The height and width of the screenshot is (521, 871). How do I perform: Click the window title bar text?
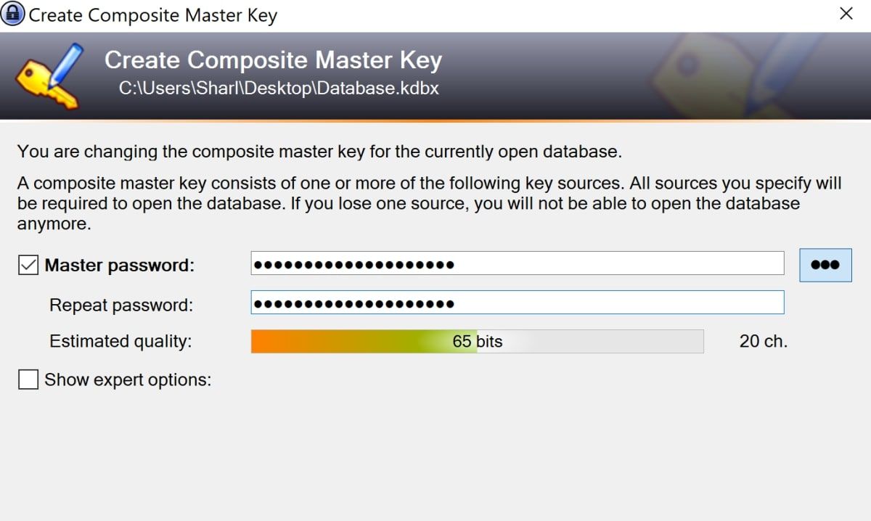pos(152,15)
